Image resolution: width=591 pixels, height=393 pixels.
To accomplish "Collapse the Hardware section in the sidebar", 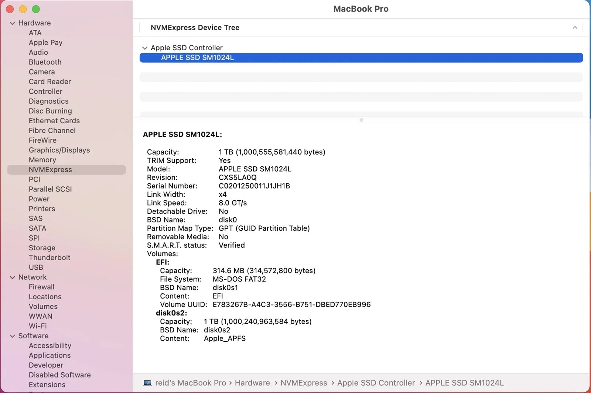I will point(13,23).
